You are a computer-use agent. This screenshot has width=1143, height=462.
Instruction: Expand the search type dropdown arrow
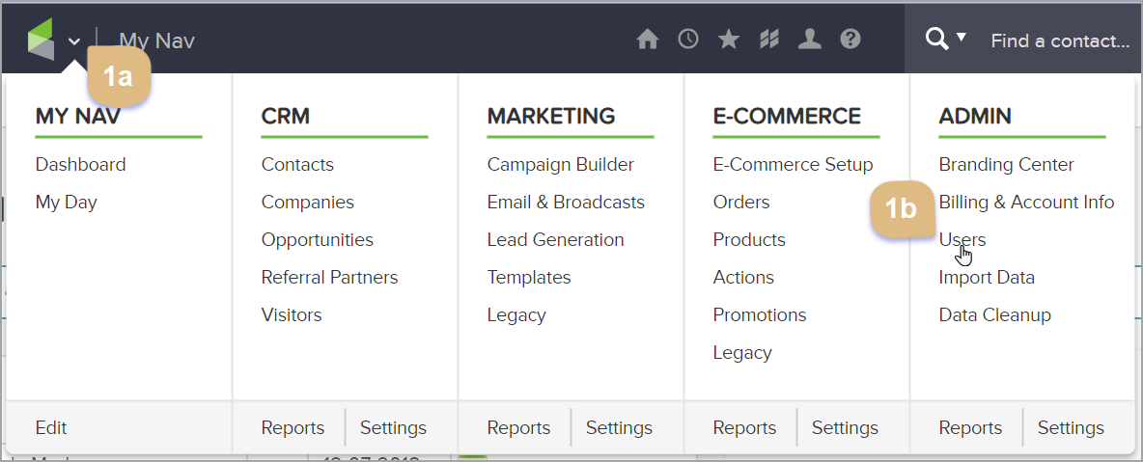click(962, 38)
